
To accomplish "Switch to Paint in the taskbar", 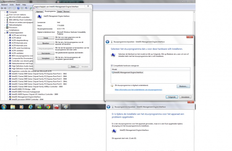I will point(66,107).
